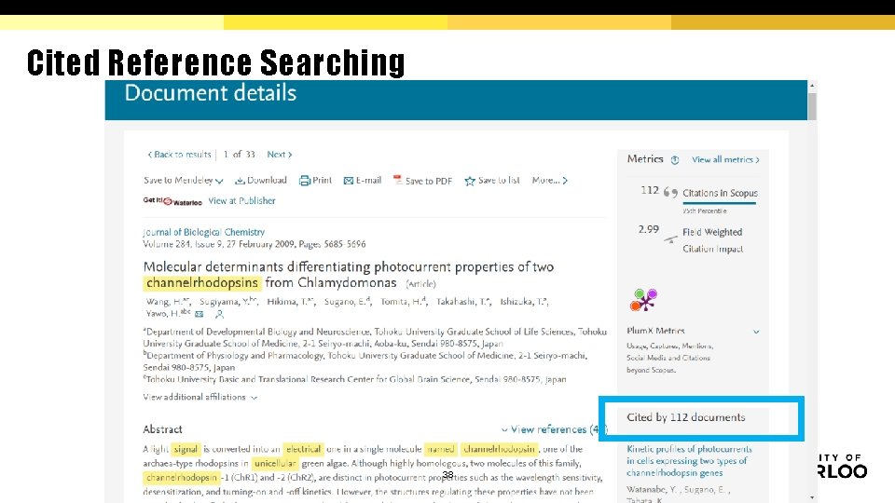The image size is (895, 503).
Task: Expand the More... options
Action: [x=550, y=180]
